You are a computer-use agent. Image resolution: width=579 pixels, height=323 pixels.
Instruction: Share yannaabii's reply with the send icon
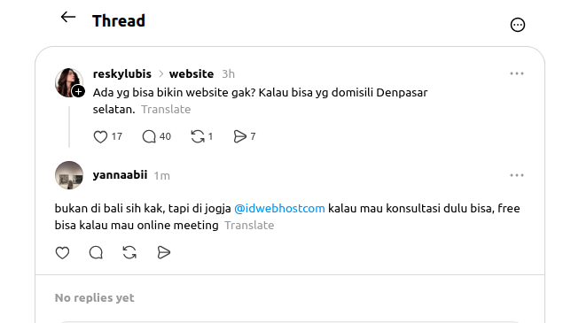(163, 253)
